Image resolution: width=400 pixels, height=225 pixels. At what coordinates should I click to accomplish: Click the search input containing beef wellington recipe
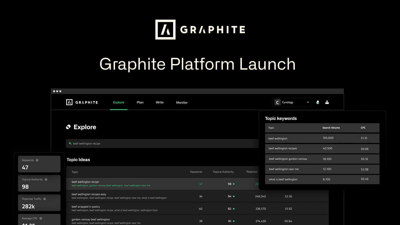click(x=161, y=143)
